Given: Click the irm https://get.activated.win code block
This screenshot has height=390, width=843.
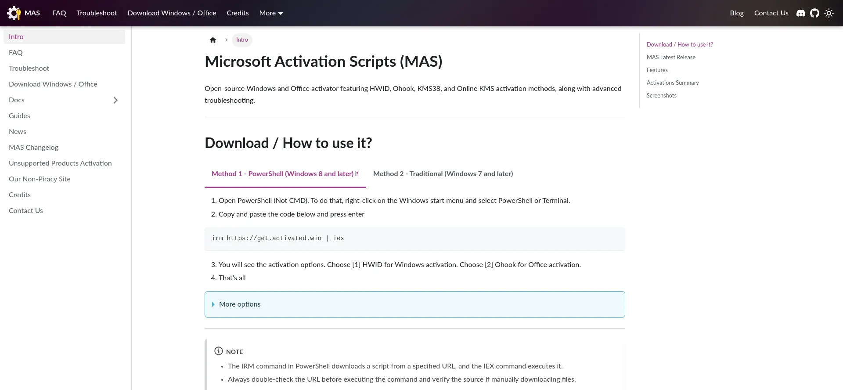Looking at the screenshot, I should click(414, 238).
